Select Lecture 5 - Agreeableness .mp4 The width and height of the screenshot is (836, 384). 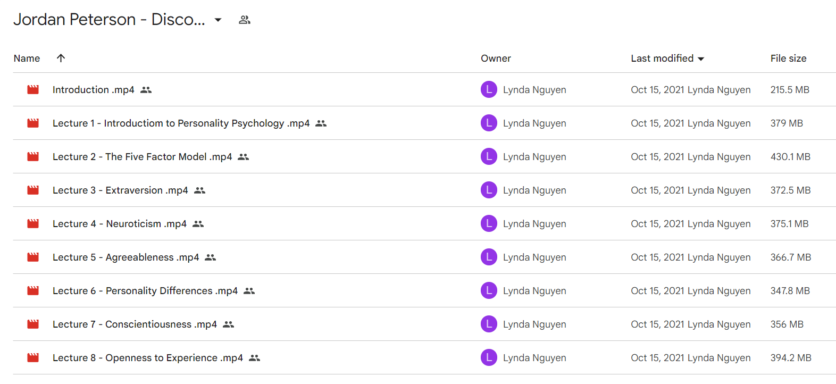point(126,257)
